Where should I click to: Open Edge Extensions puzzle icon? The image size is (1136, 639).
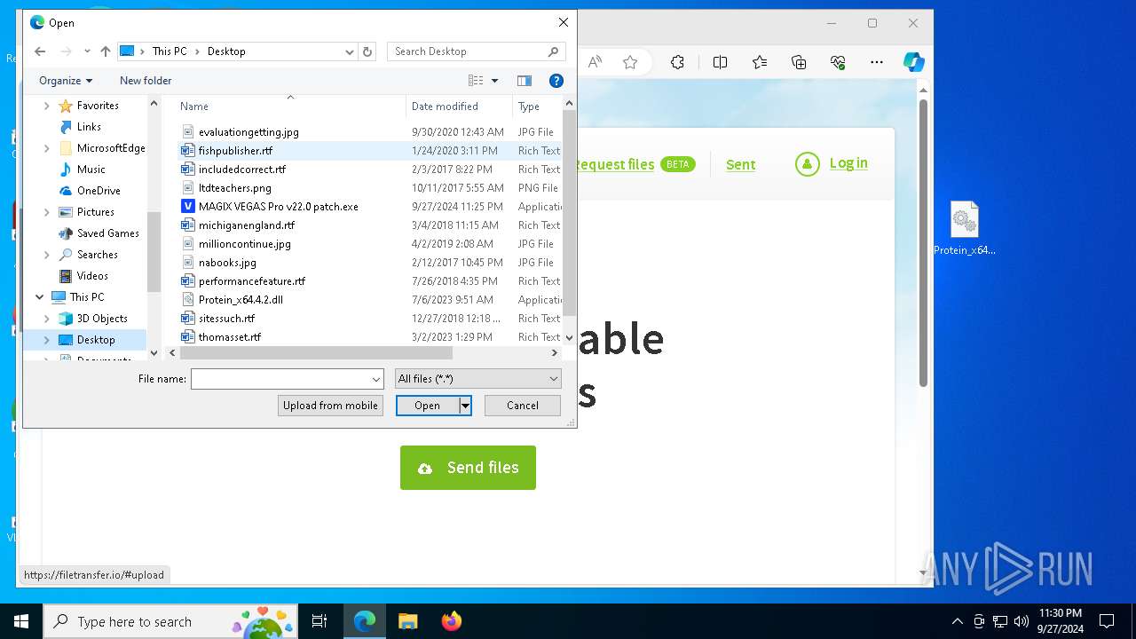[x=677, y=62]
